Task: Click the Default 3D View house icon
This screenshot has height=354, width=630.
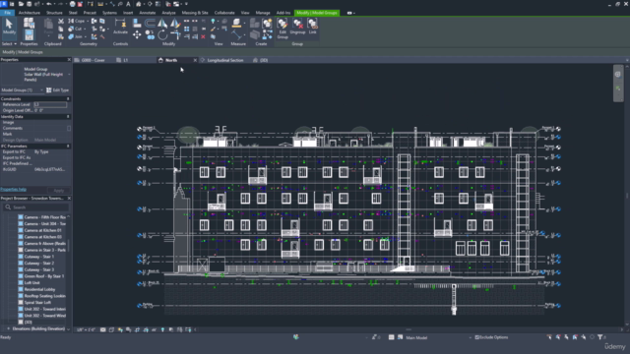Action: pyautogui.click(x=138, y=4)
